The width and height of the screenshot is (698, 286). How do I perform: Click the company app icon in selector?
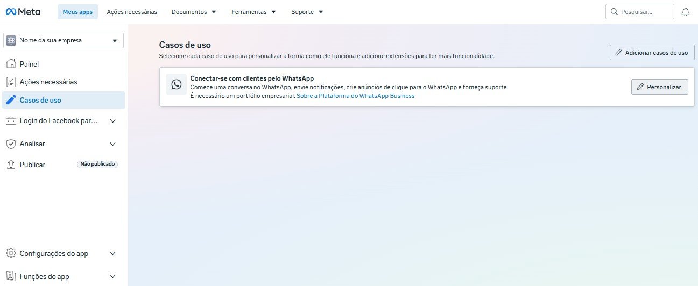11,40
